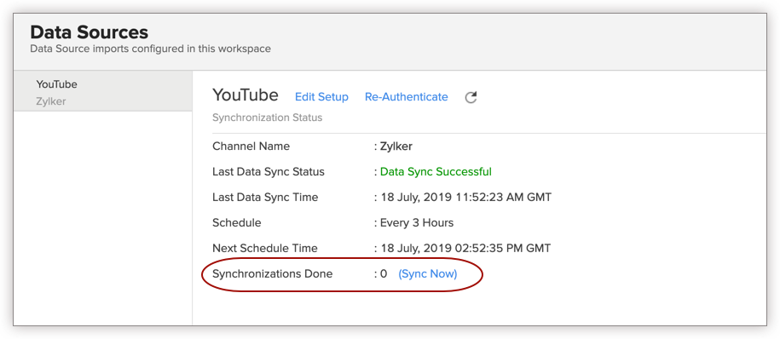This screenshot has width=780, height=339.
Task: Click the Next Schedule Time value
Action: [x=465, y=248]
